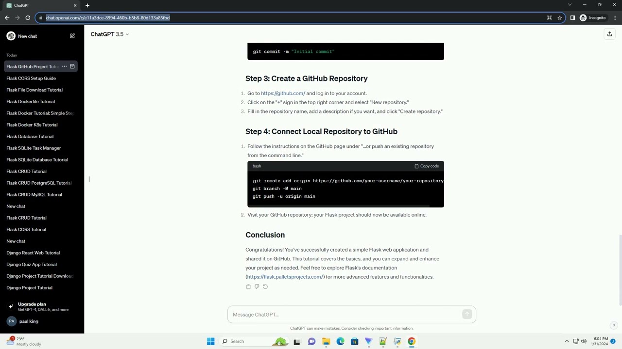Click the Incognito profile indicator
Image resolution: width=622 pixels, height=349 pixels.
pos(593,18)
